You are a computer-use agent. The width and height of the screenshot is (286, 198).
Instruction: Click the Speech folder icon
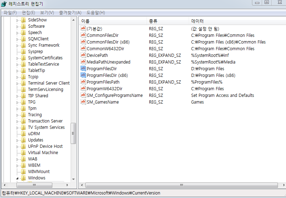coord(23,33)
